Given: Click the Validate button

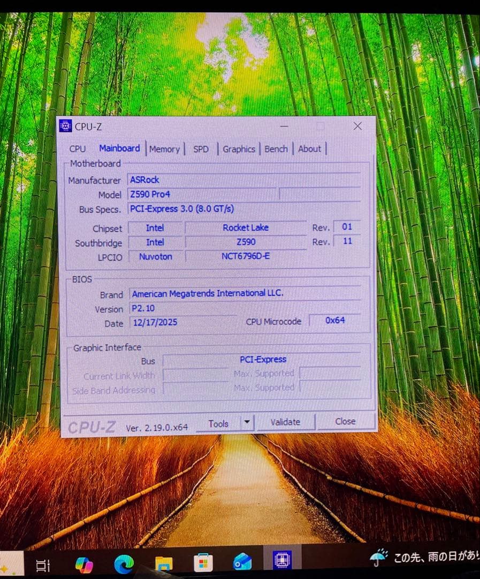Looking at the screenshot, I should coord(286,422).
